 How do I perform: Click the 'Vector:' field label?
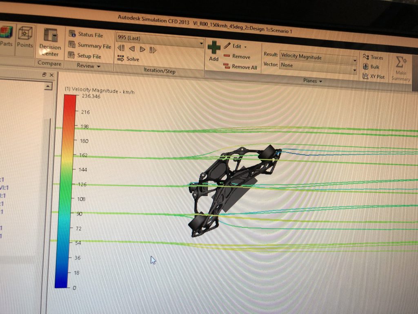tap(271, 64)
